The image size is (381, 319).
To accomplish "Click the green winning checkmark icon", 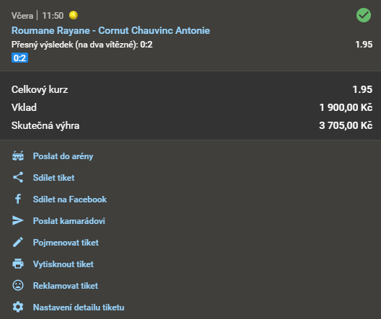I will tap(364, 15).
